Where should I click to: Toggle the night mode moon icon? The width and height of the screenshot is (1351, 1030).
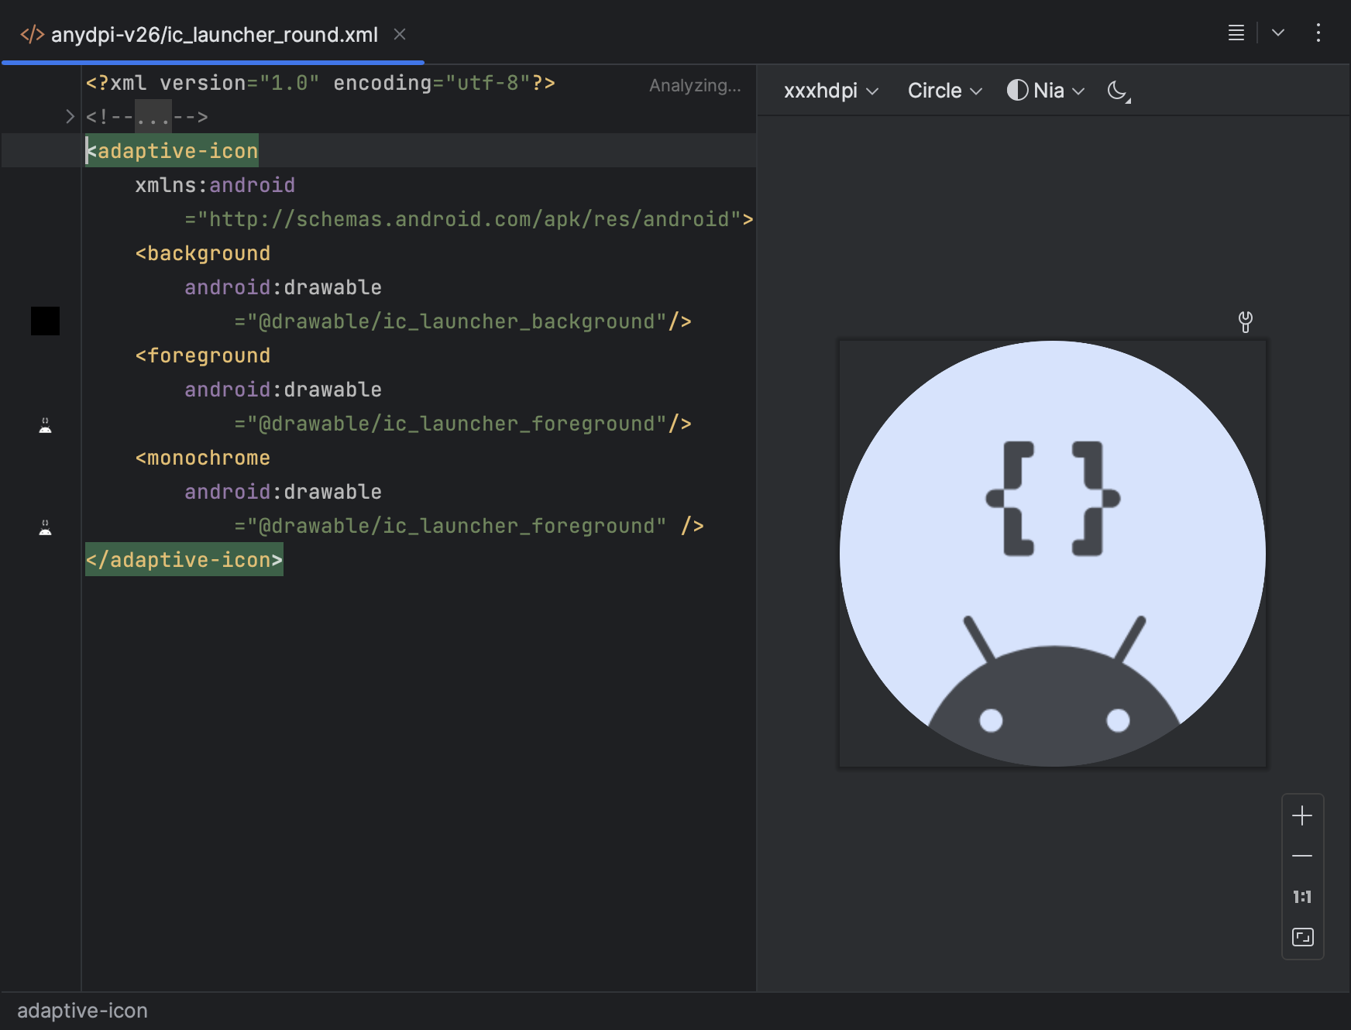1118,91
